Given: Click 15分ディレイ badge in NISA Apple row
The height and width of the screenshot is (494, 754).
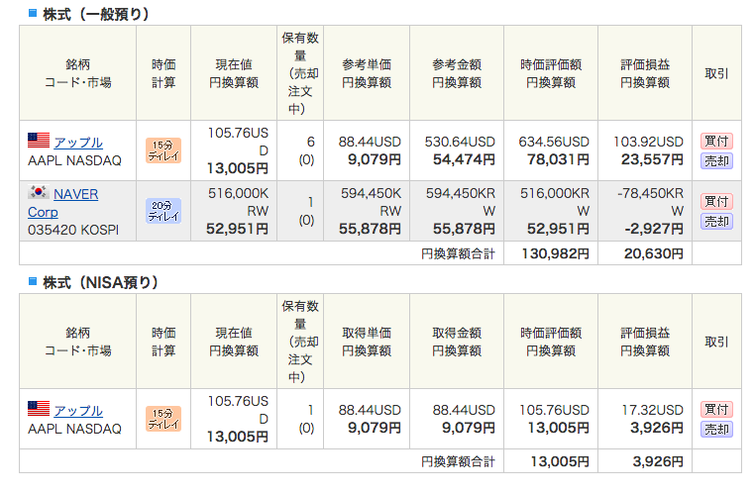Looking at the screenshot, I should tap(163, 419).
